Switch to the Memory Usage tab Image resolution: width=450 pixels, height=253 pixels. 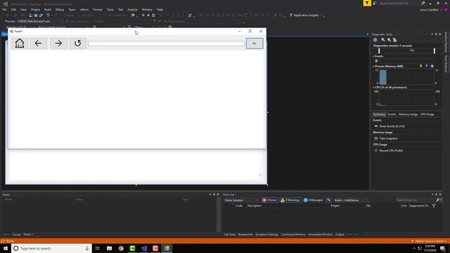pos(408,114)
